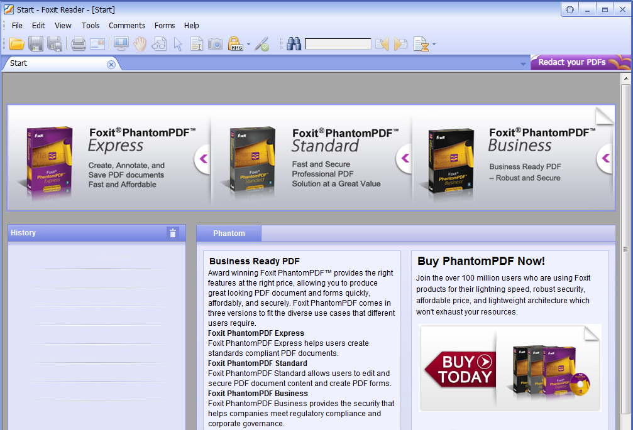Click the bold Foxit PhantomPDF Express subheading
This screenshot has width=633, height=430.
point(256,333)
